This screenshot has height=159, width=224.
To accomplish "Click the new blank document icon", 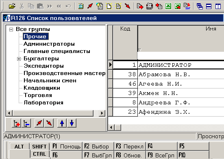I will click(109, 6).
